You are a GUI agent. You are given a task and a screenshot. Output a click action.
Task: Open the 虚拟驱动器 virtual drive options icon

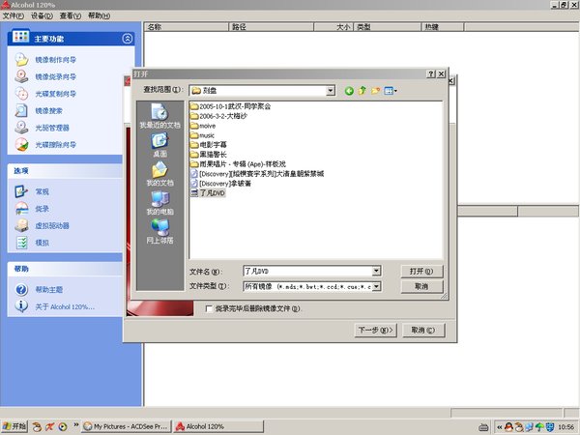[21, 225]
